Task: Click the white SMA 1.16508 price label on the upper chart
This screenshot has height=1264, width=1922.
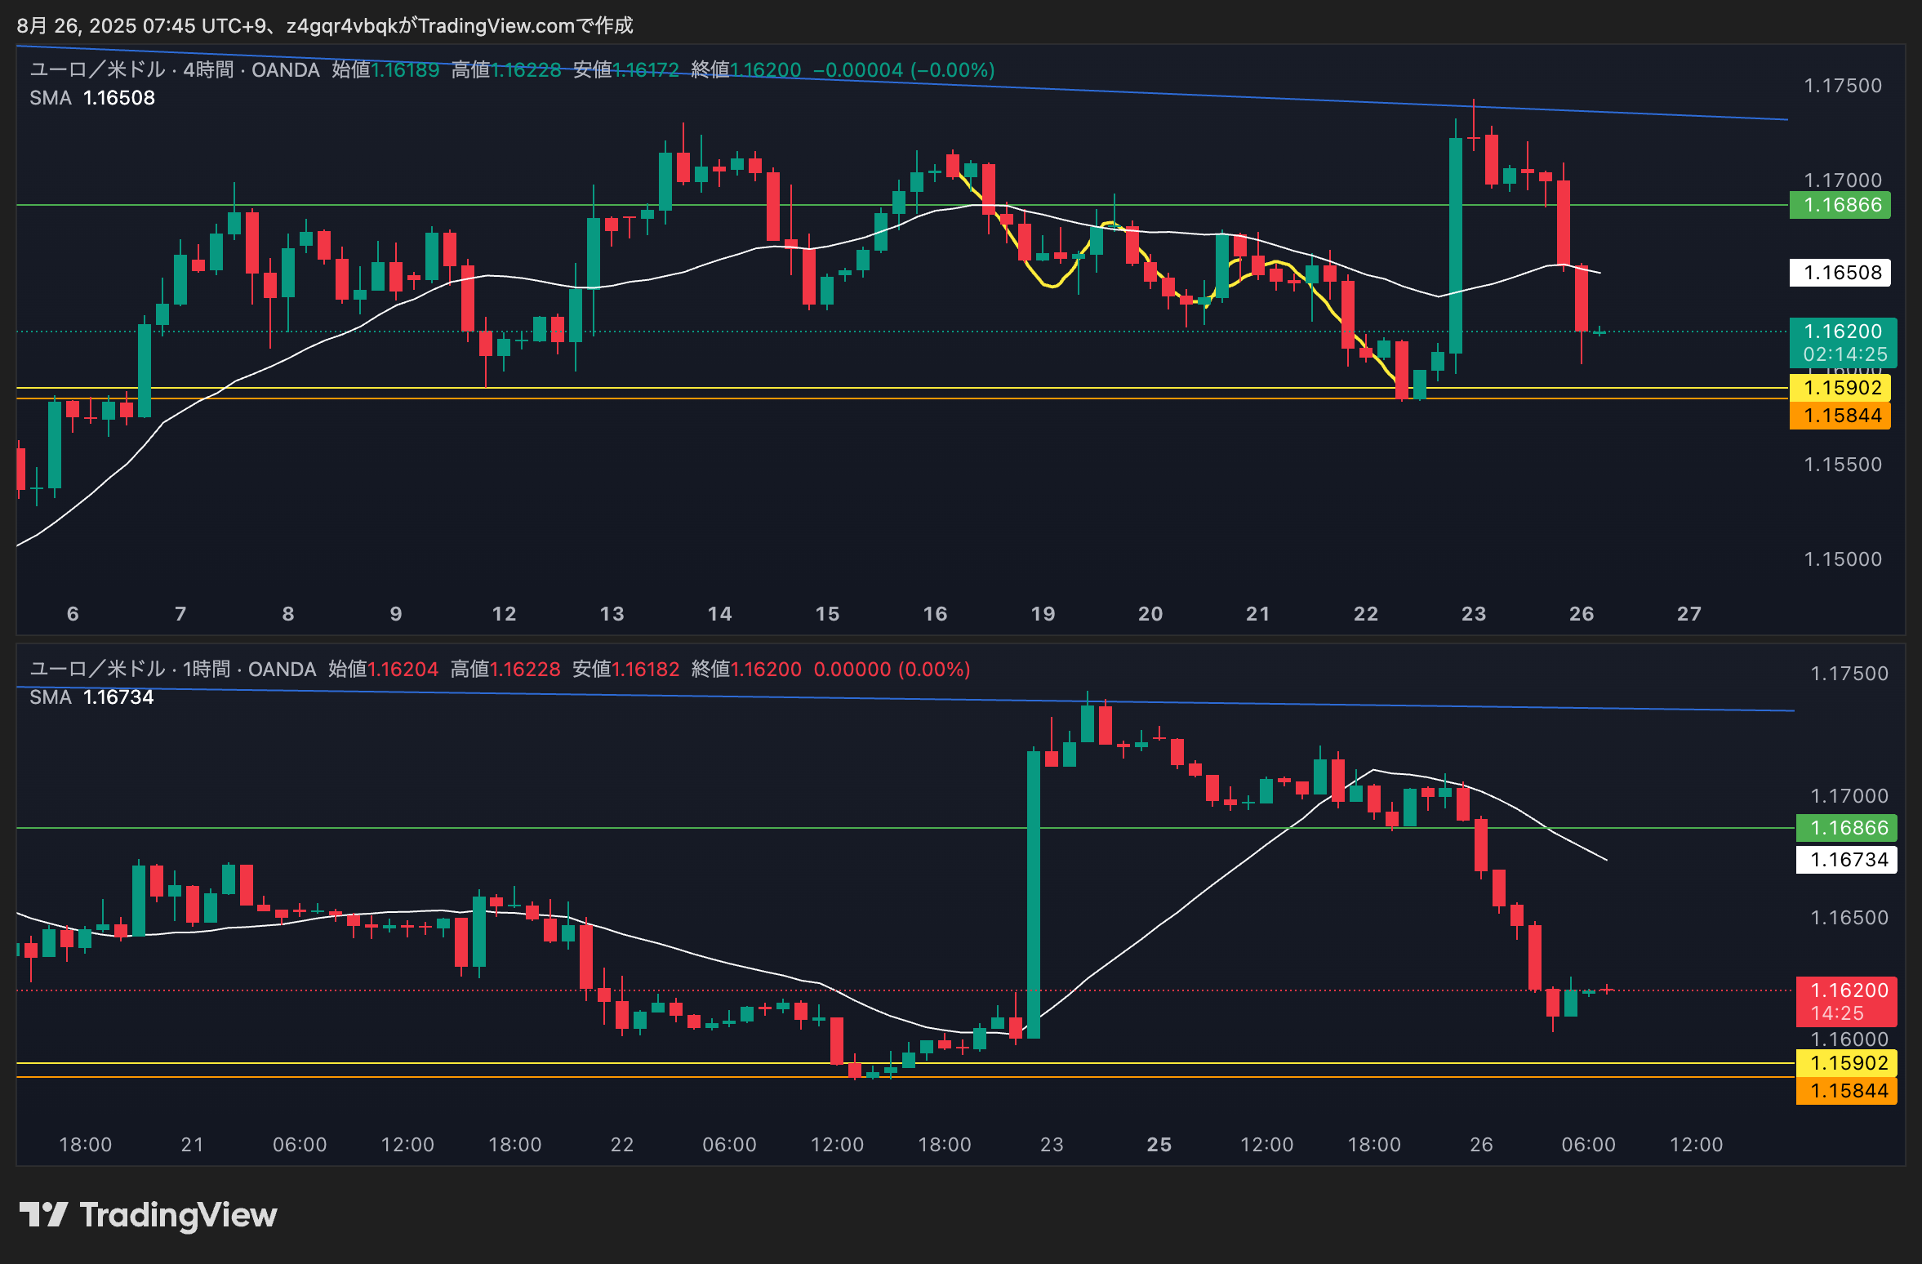Action: click(x=1839, y=273)
